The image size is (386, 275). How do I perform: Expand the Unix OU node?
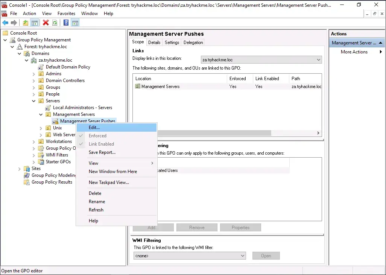point(41,128)
